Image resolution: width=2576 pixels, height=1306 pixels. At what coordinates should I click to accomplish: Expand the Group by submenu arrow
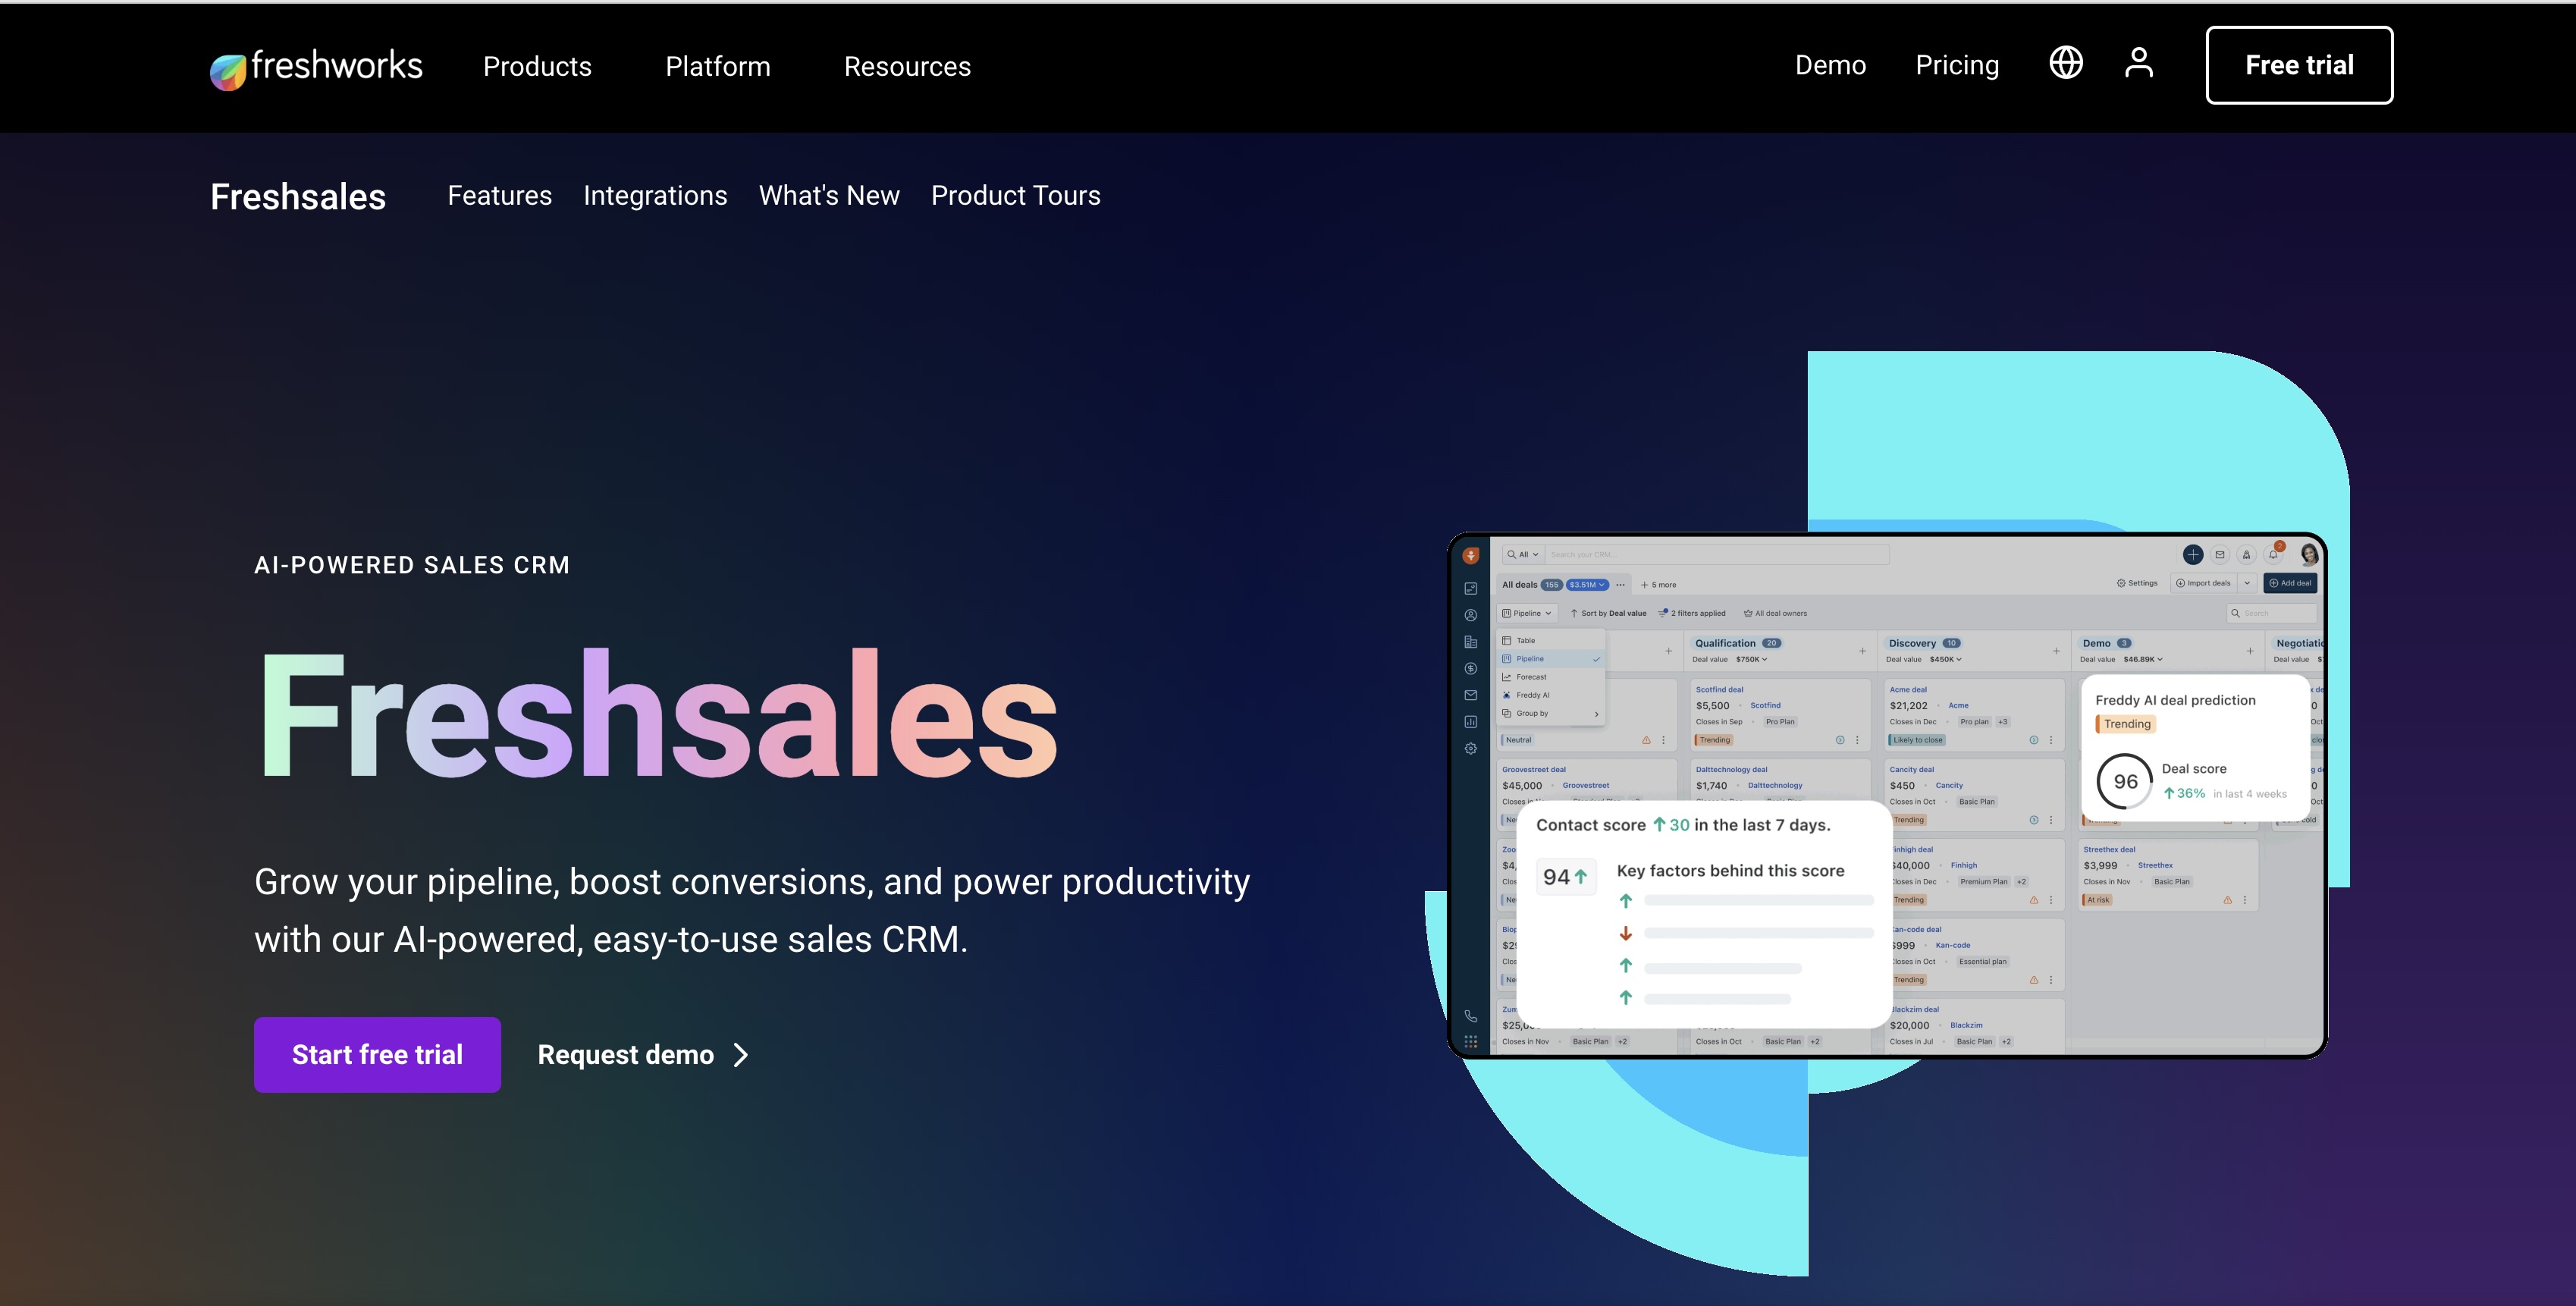point(1597,713)
